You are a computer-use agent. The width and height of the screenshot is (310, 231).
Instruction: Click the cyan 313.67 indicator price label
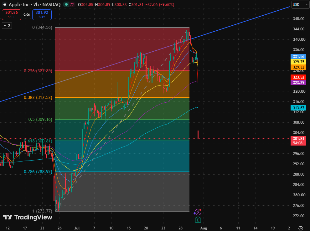pos(298,108)
